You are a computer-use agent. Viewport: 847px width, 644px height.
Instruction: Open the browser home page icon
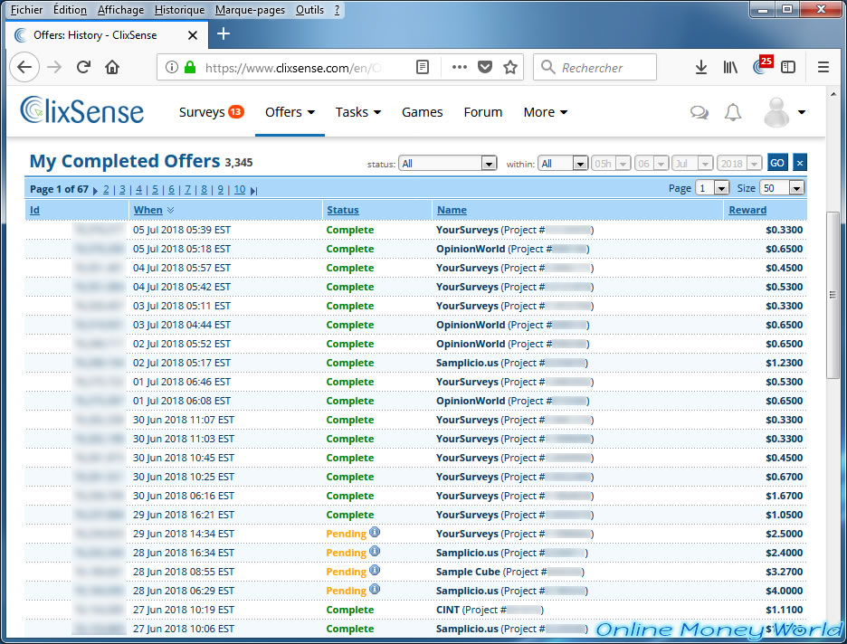pyautogui.click(x=112, y=67)
